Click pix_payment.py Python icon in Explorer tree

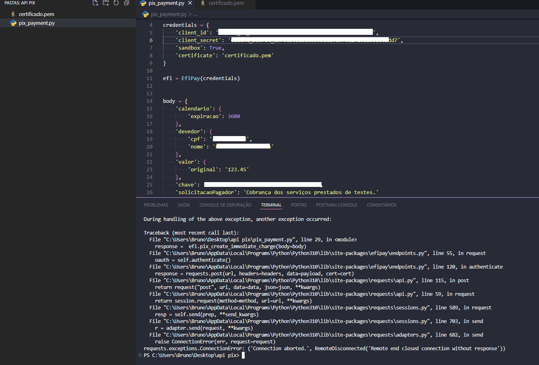pos(13,23)
